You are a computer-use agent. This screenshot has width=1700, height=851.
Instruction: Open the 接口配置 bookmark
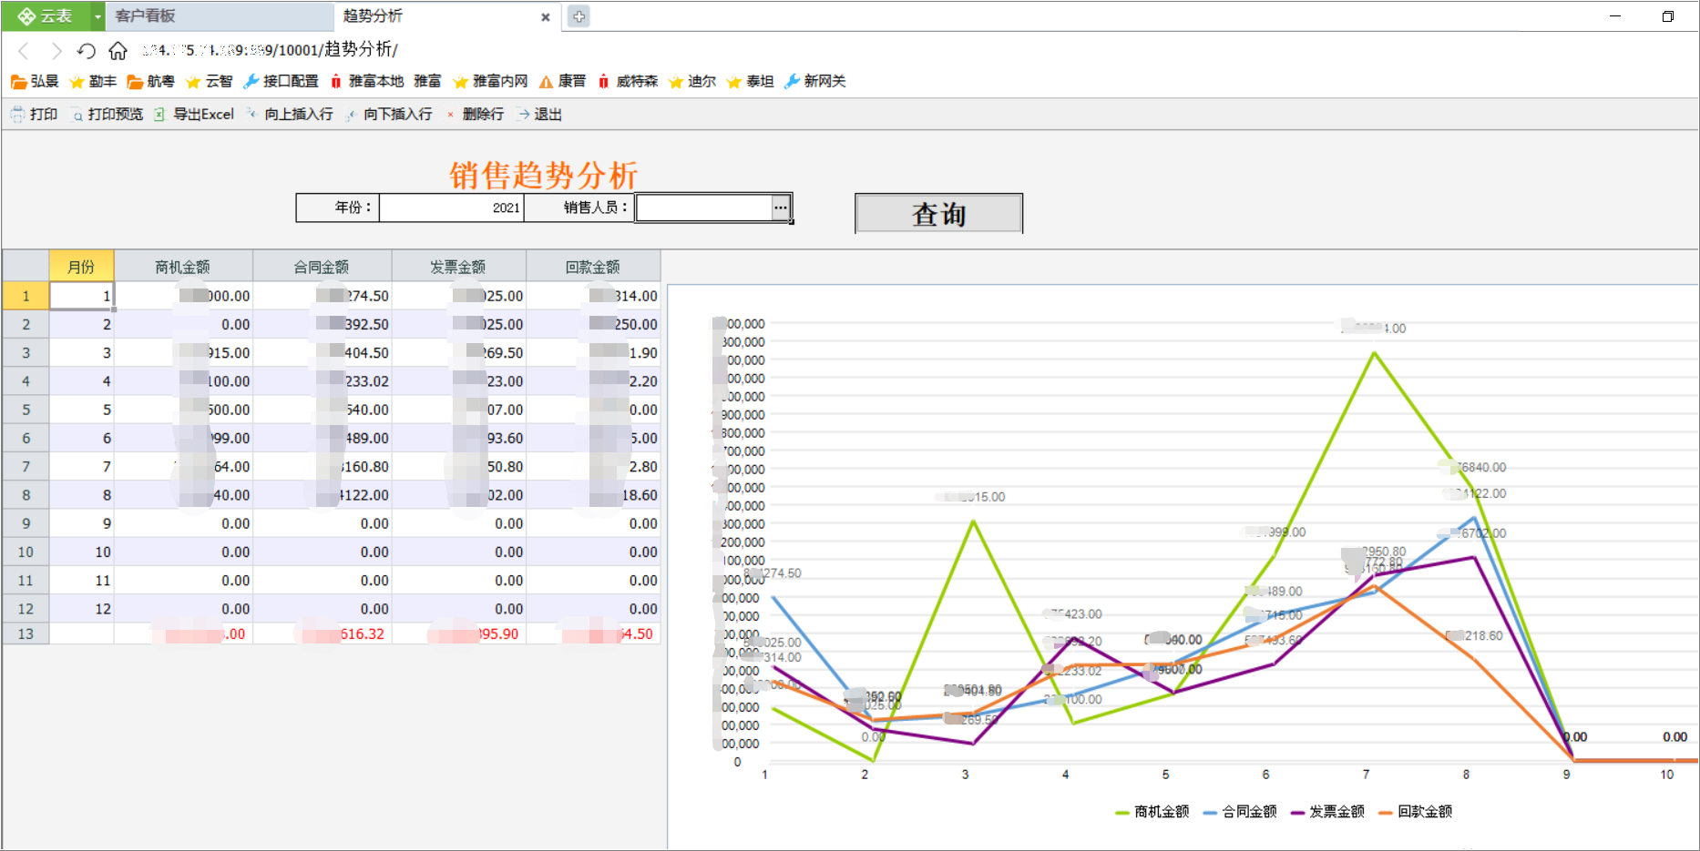pos(282,82)
